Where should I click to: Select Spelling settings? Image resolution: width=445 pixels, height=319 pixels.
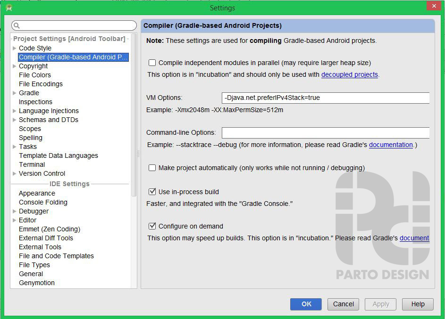(31, 138)
